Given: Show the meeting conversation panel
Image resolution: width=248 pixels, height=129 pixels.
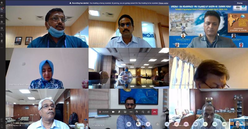Looking at the screenshot, I should pyautogui.click(x=143, y=112).
